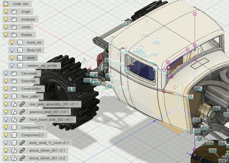Show front_beam_axle_002 v45:1 via bulb
This screenshot has height=163, width=229.
[6, 120]
